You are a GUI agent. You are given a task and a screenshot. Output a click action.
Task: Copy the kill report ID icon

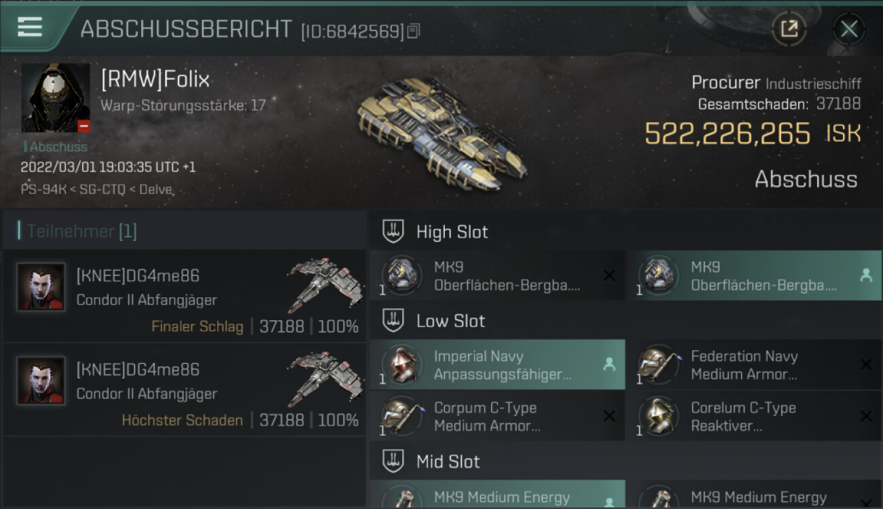[414, 31]
